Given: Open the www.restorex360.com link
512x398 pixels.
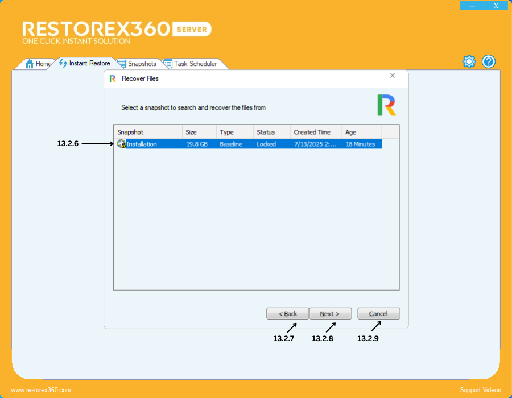Looking at the screenshot, I should coord(41,390).
